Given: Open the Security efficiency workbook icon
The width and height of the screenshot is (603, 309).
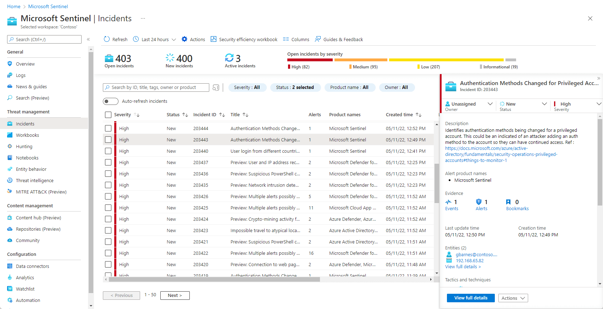Looking at the screenshot, I should point(214,39).
